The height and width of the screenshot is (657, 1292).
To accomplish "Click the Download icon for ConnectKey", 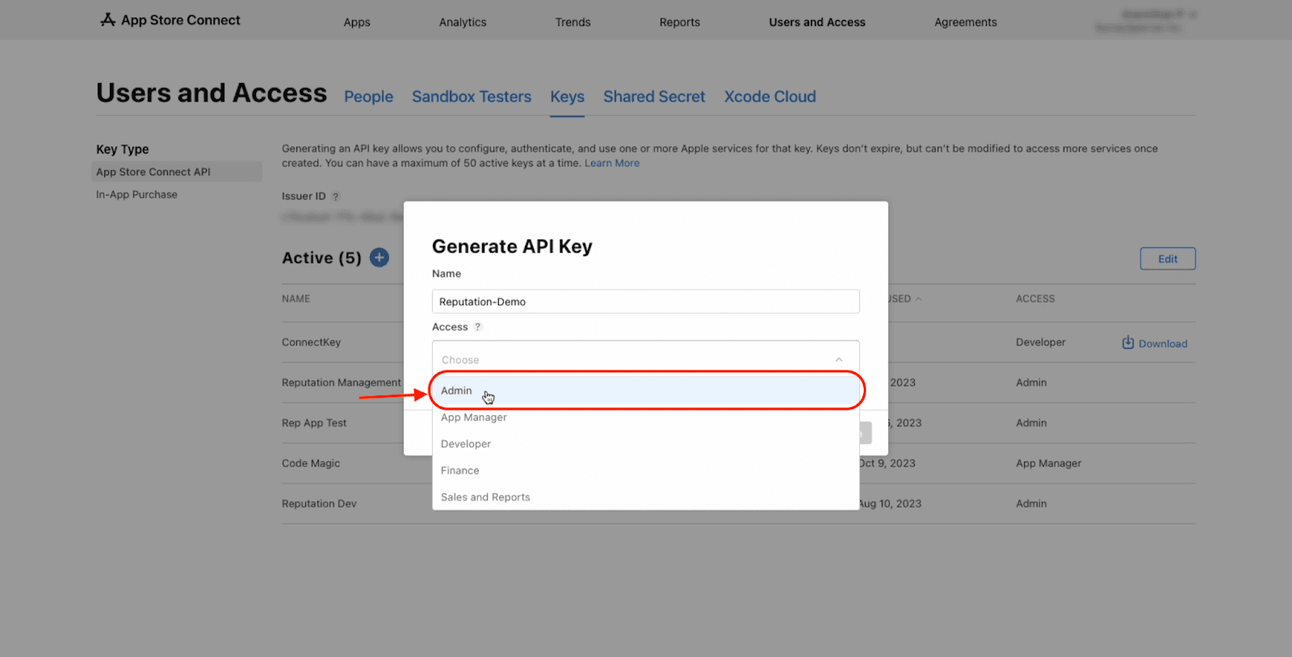I will tap(1128, 343).
